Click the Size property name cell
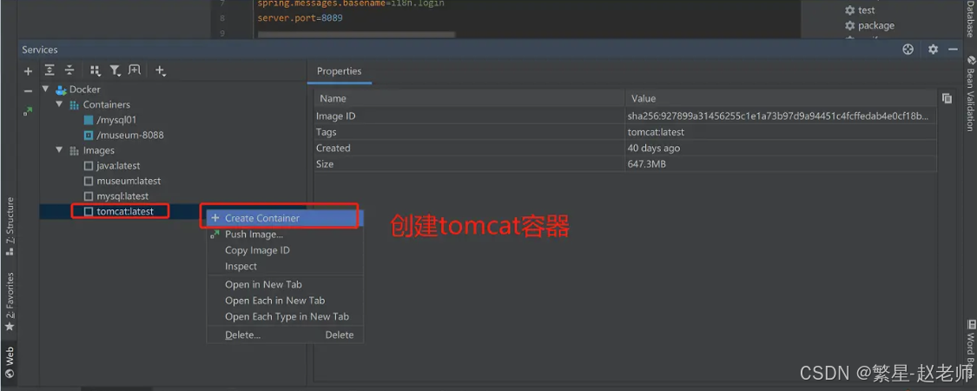The width and height of the screenshot is (977, 391). click(x=470, y=164)
